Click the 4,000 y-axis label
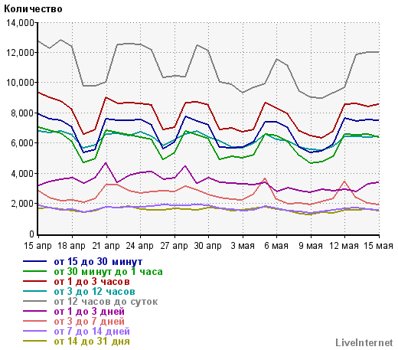Image resolution: width=398 pixels, height=350 pixels. click(22, 174)
